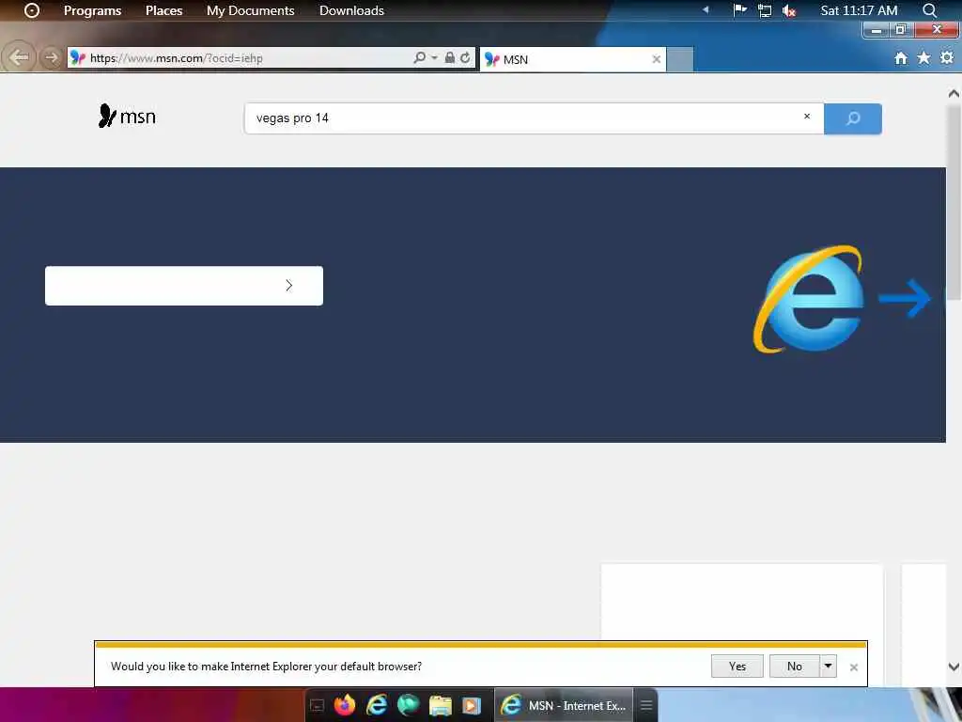This screenshot has width=962, height=722.
Task: Open a new blank tab
Action: tap(680, 59)
